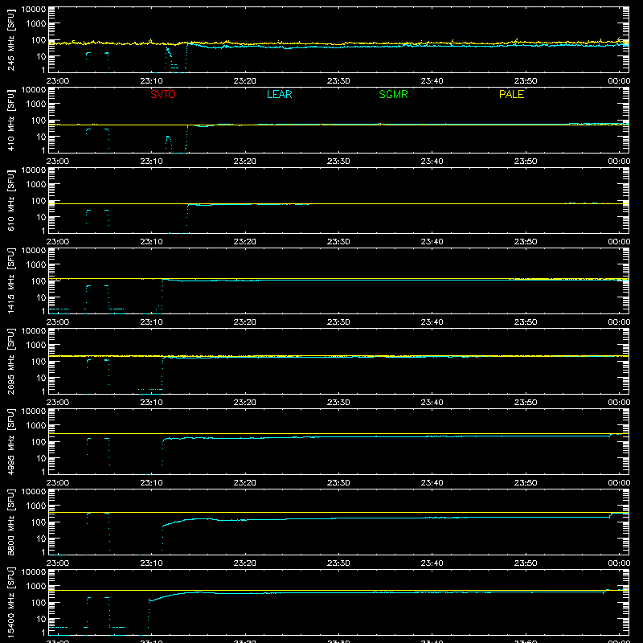Click the 23:10 time label under 410 MHz plot
Screen dimensions: 643x643
pyautogui.click(x=151, y=162)
